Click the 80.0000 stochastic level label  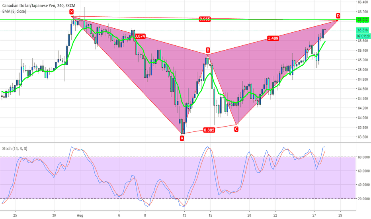(364, 157)
